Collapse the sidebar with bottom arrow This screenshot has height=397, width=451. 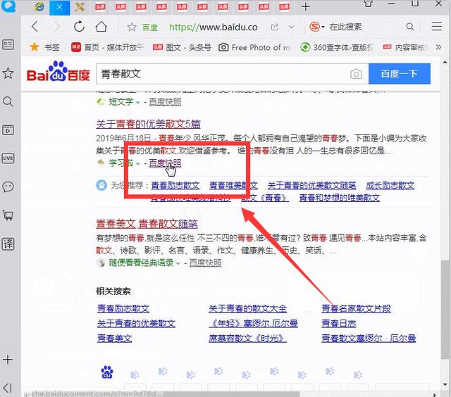point(8,388)
